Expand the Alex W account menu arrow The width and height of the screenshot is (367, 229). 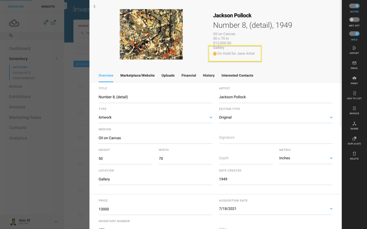pos(56,222)
